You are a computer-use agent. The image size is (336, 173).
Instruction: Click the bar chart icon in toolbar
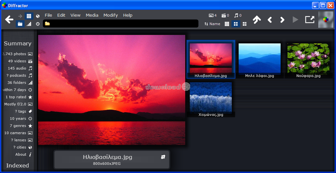click(29, 24)
